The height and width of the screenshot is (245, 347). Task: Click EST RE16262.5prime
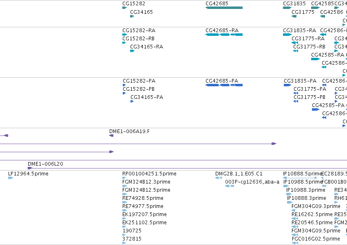pos(312,214)
